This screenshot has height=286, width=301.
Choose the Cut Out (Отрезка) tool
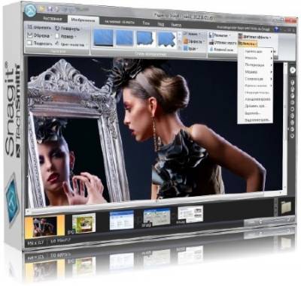tap(38, 35)
